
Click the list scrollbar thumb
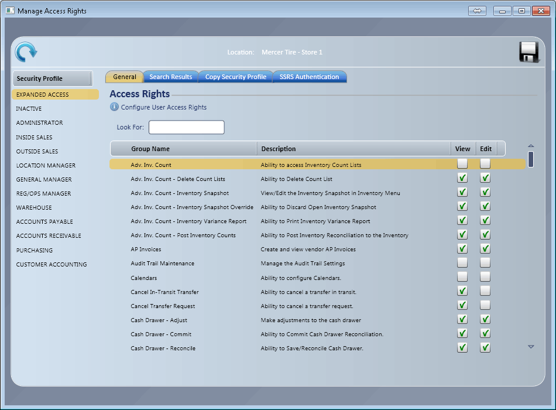coord(531,159)
